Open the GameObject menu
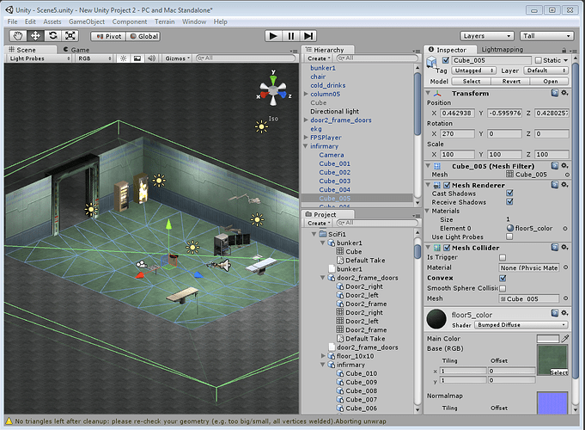 (88, 21)
